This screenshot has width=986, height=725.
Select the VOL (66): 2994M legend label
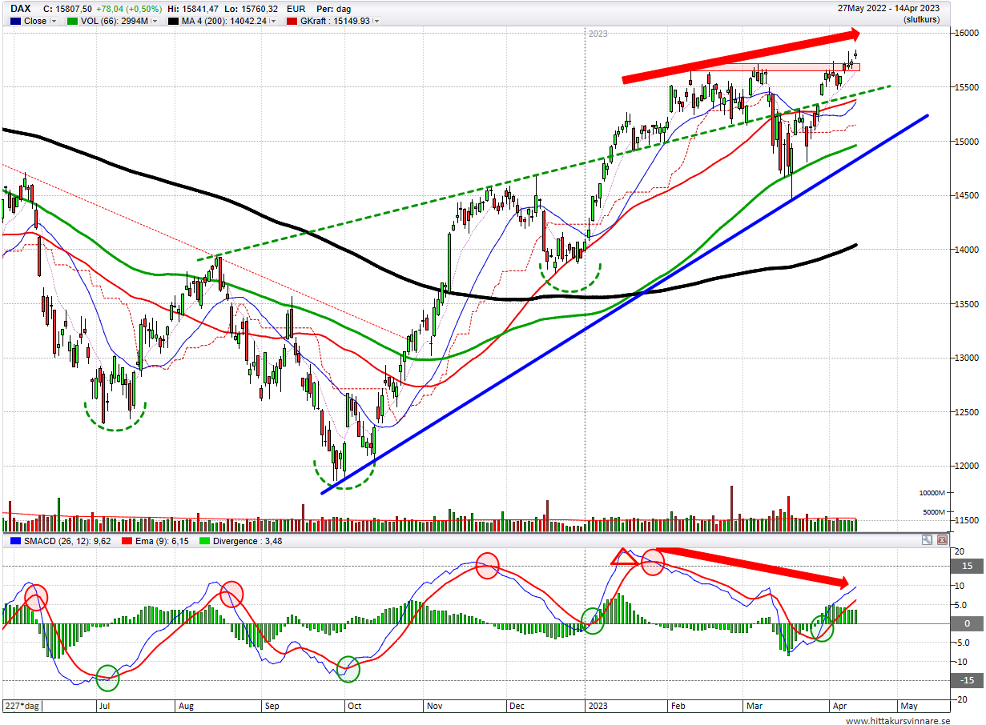click(115, 22)
